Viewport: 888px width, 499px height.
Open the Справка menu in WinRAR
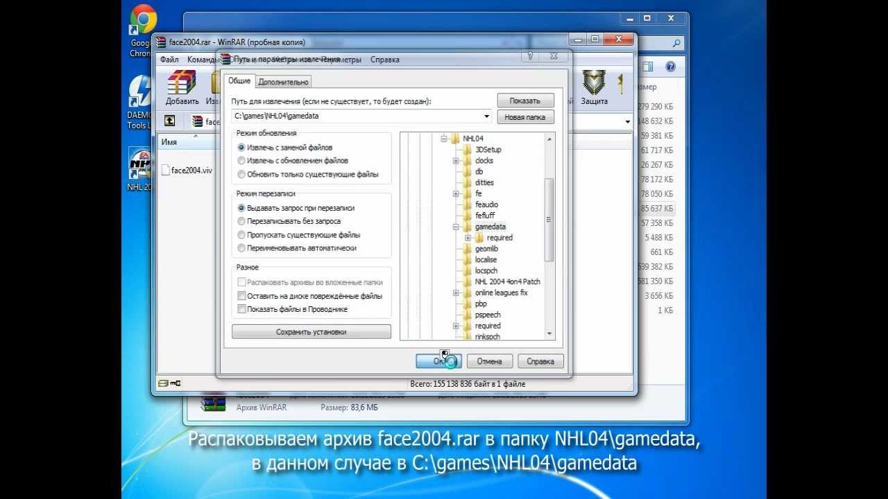pos(385,60)
